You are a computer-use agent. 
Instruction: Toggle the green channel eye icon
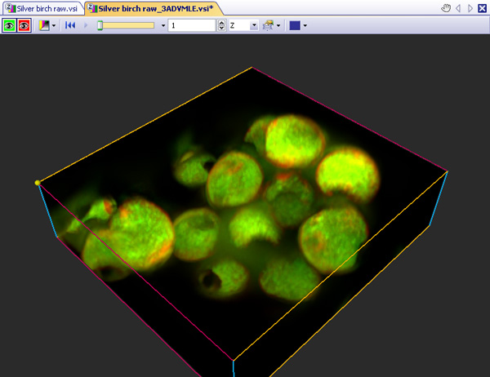(10, 25)
